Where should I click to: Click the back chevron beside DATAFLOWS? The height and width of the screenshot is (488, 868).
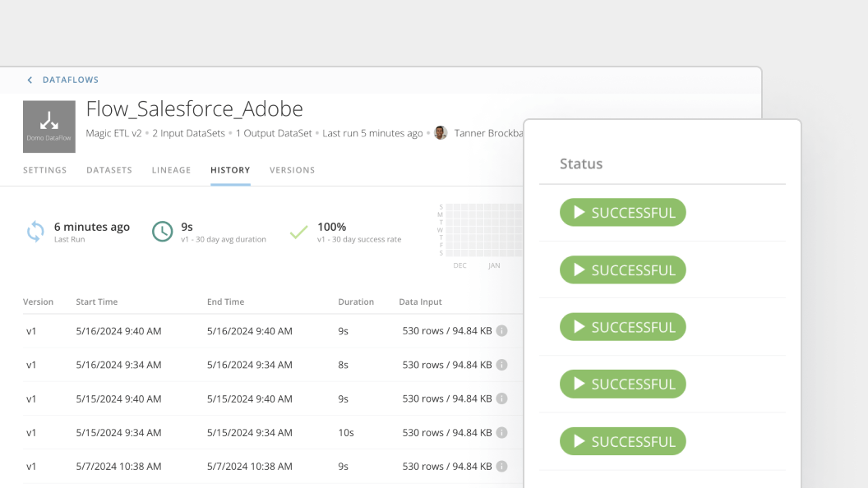coord(30,81)
